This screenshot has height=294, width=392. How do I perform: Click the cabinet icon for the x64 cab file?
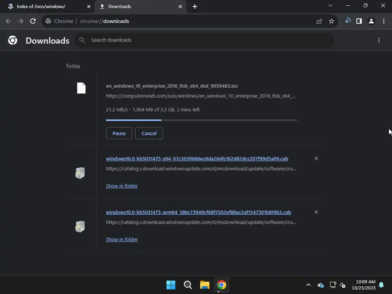pyautogui.click(x=80, y=173)
